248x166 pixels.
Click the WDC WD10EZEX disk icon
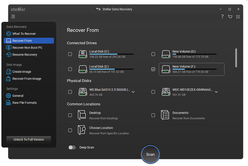click(166, 92)
